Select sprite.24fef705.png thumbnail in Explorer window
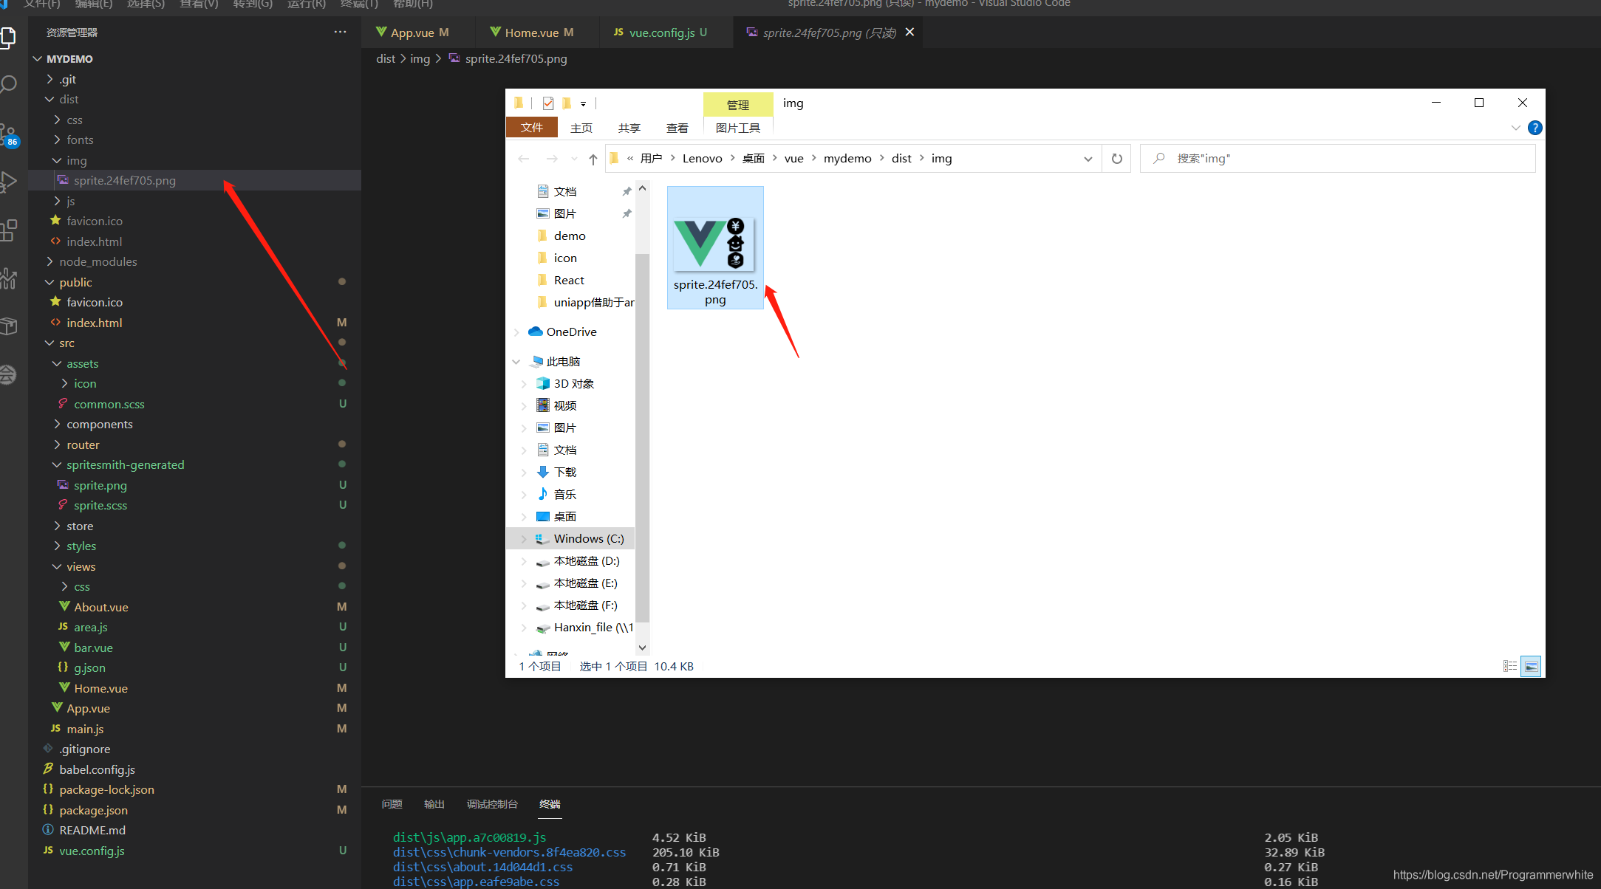The image size is (1601, 889). pos(715,247)
